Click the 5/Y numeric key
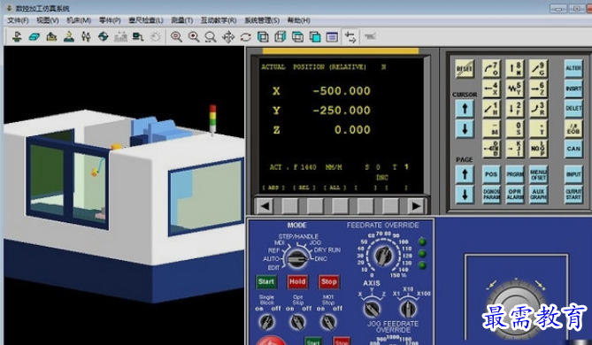The height and width of the screenshot is (345, 592). (515, 88)
